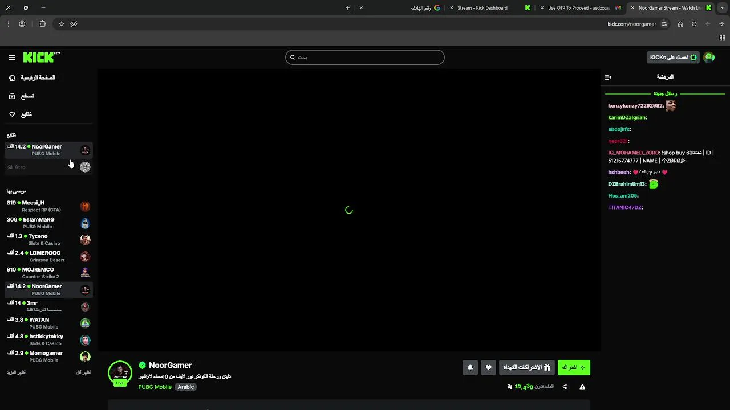Click chat username IQ_MOHAMED_ZORO

tap(634, 153)
